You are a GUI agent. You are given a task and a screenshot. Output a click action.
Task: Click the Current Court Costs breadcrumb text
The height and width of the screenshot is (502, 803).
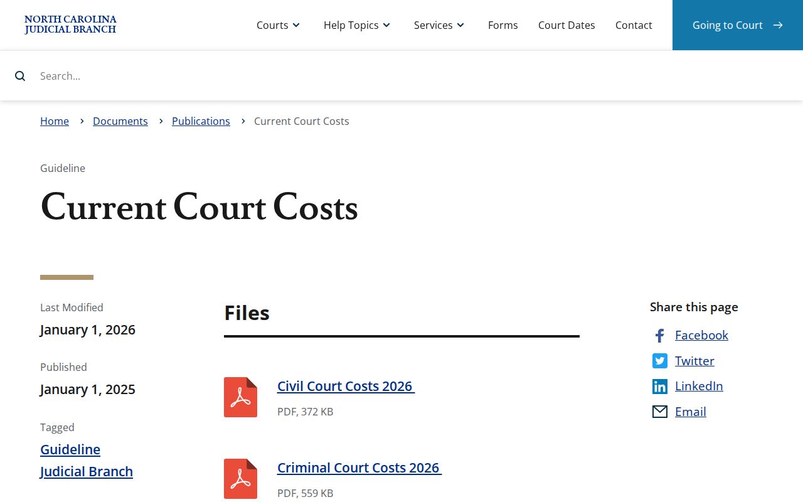click(x=302, y=121)
